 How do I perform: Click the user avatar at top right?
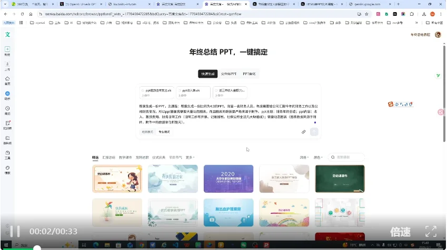(x=438, y=35)
